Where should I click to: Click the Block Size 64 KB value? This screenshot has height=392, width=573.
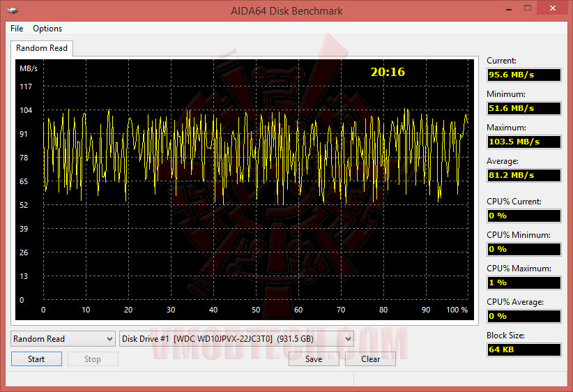pyautogui.click(x=524, y=349)
